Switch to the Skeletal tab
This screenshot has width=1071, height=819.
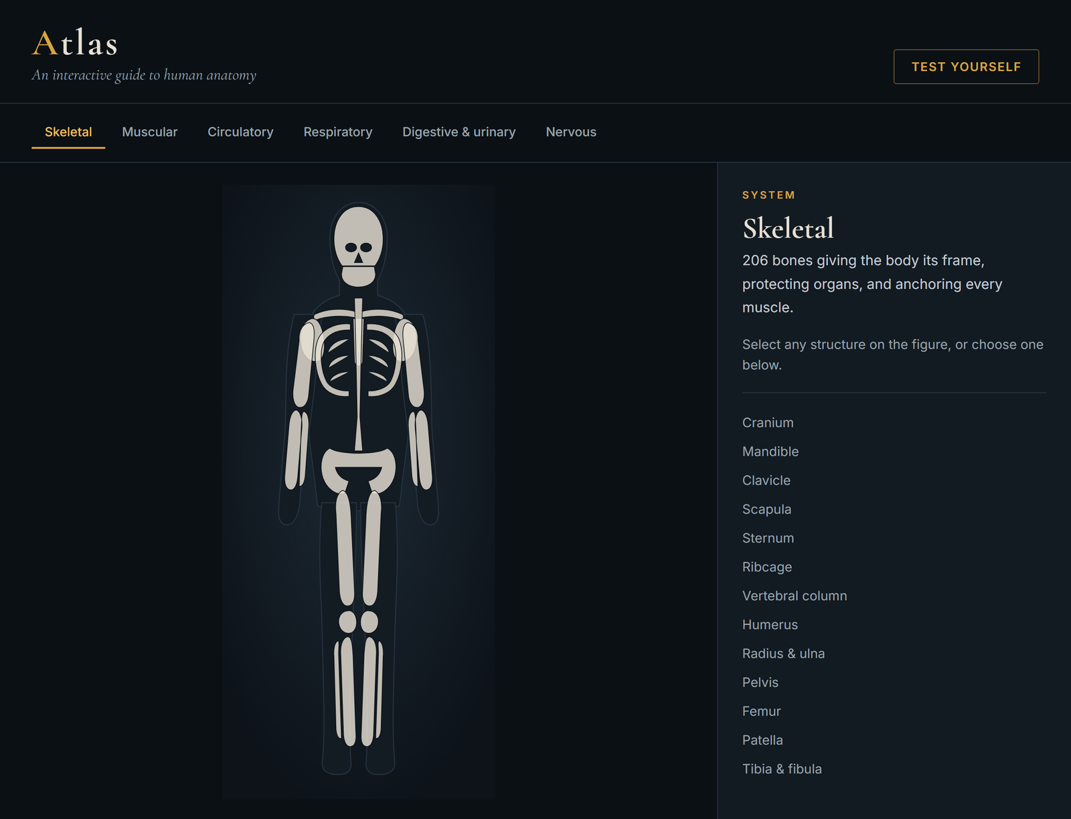click(68, 132)
